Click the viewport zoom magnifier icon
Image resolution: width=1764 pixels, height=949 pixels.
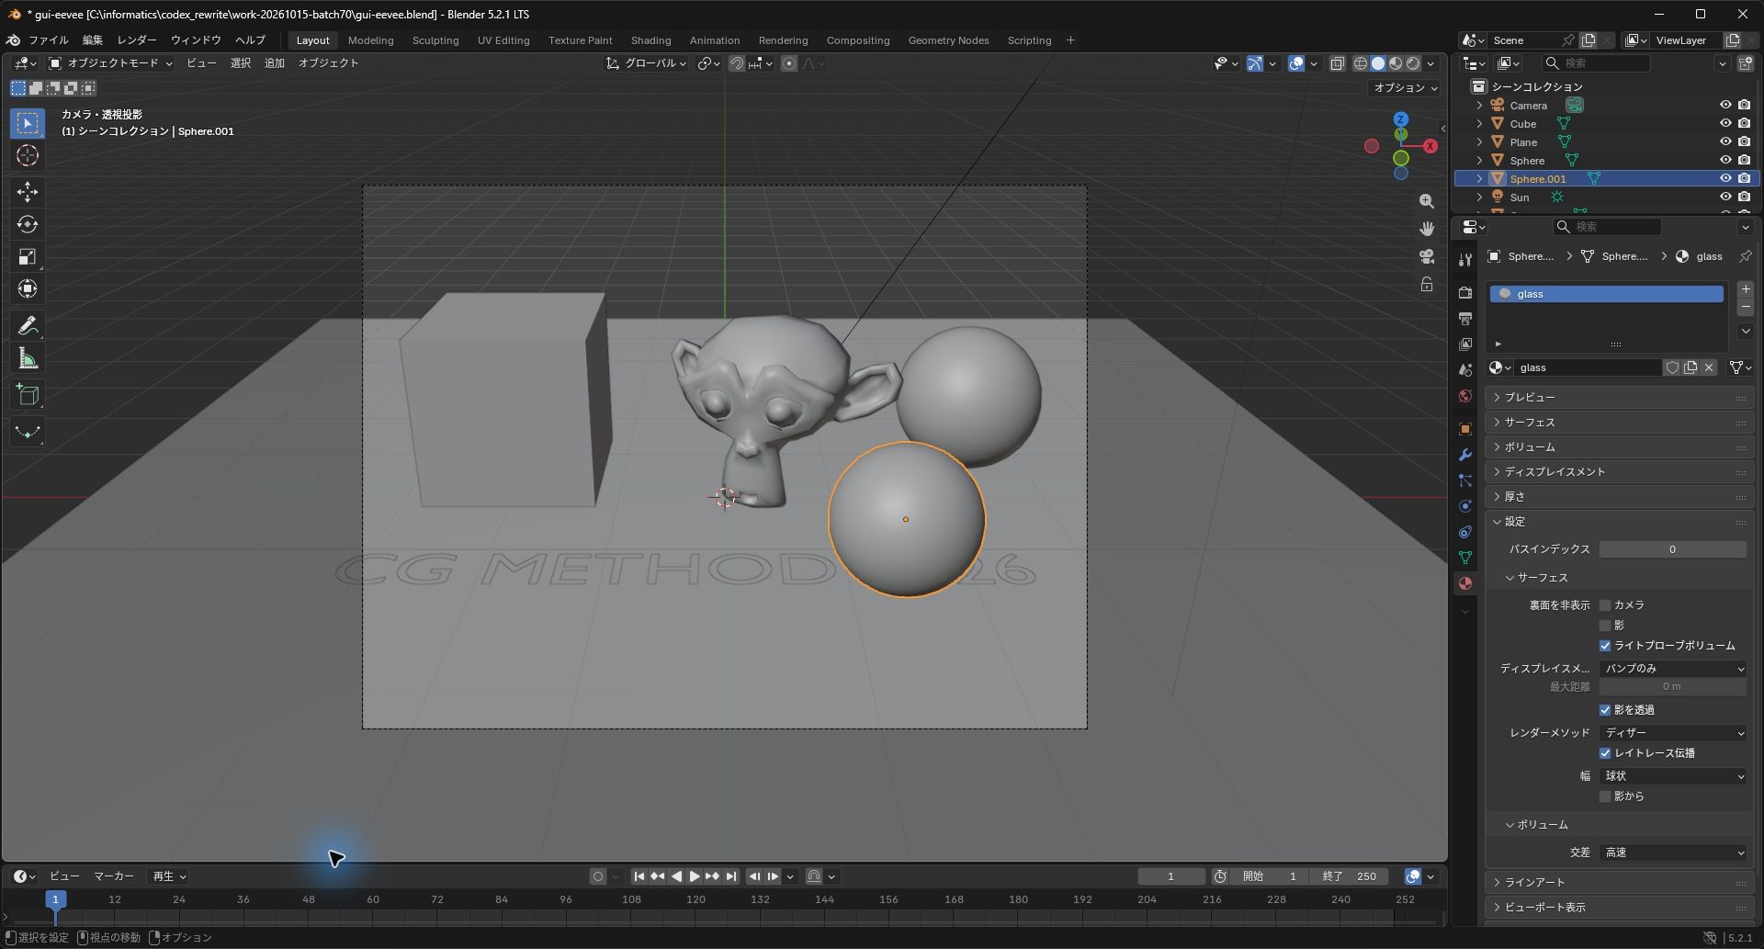[x=1426, y=201]
